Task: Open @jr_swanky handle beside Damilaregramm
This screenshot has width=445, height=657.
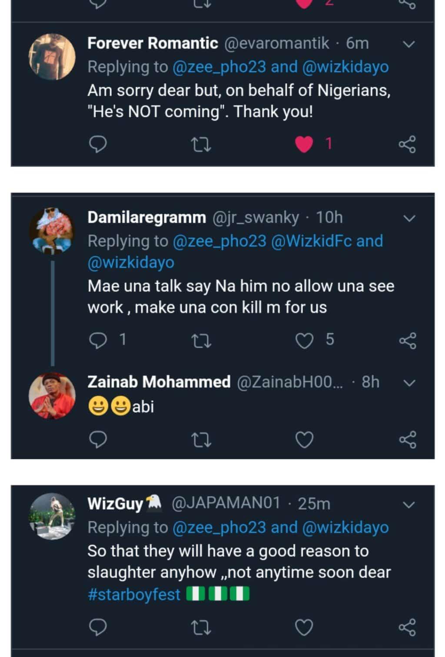Action: (x=256, y=217)
